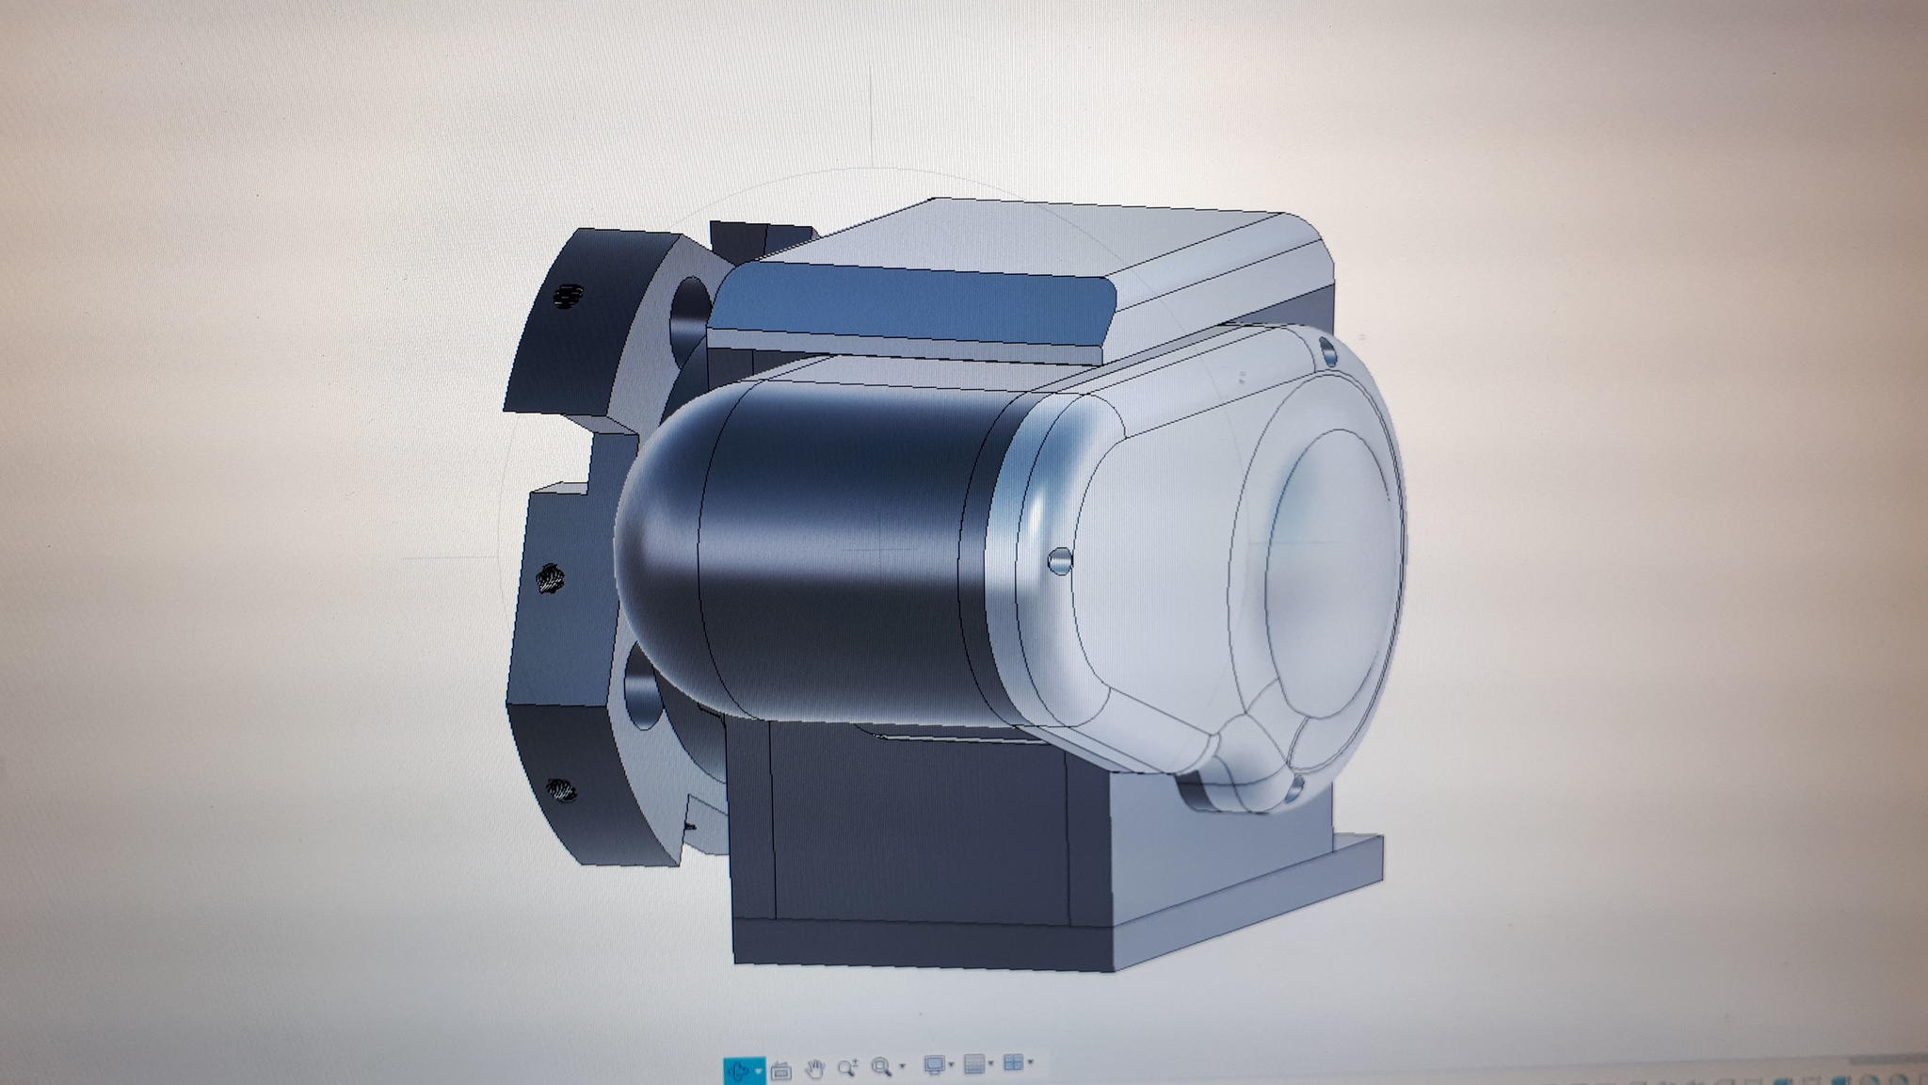The image size is (1928, 1085).
Task: Click the Viewports layout icon
Action: coord(1014,1062)
